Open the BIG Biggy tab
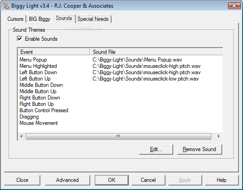The image size is (243, 190). click(x=39, y=19)
